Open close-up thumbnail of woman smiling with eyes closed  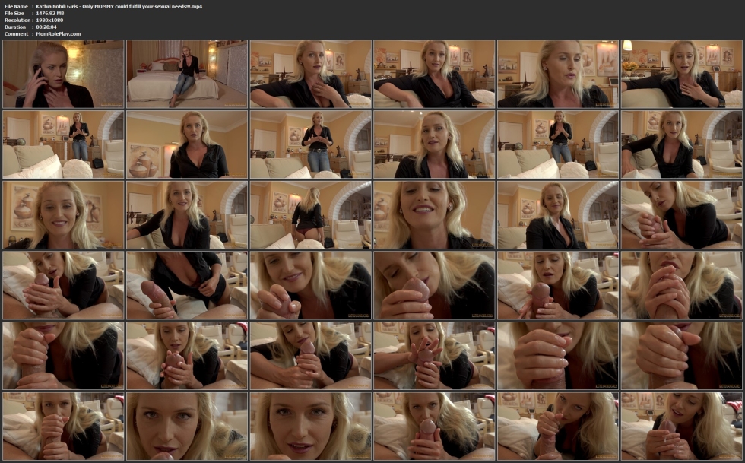coord(435,215)
